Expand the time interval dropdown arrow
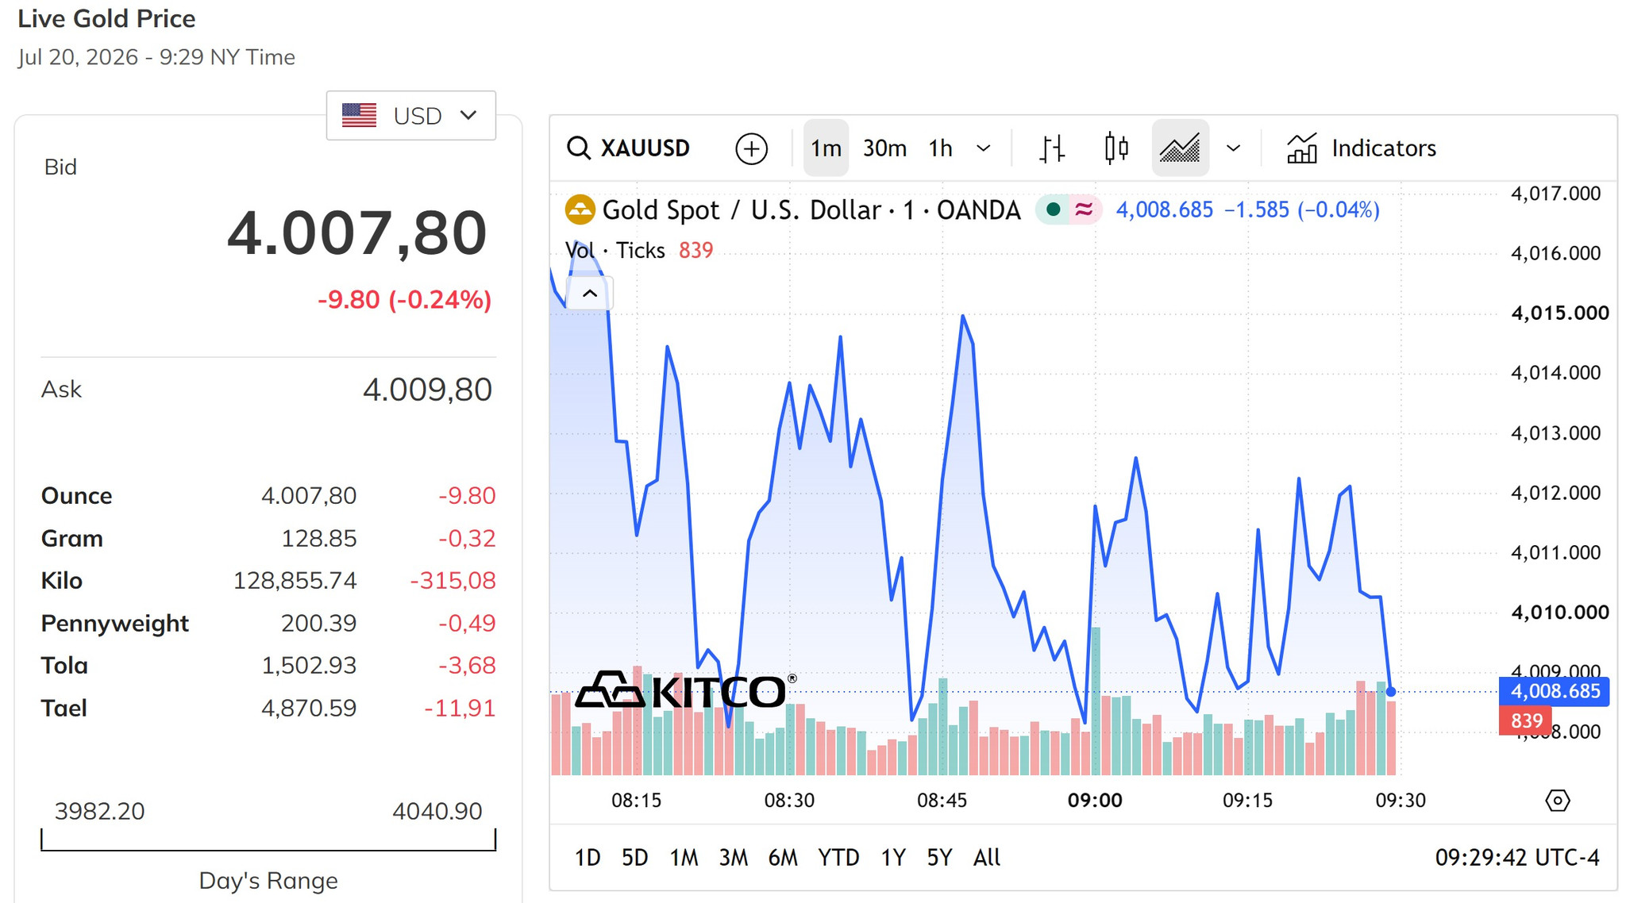Screen dimensions: 1626x903 pyautogui.click(x=983, y=148)
